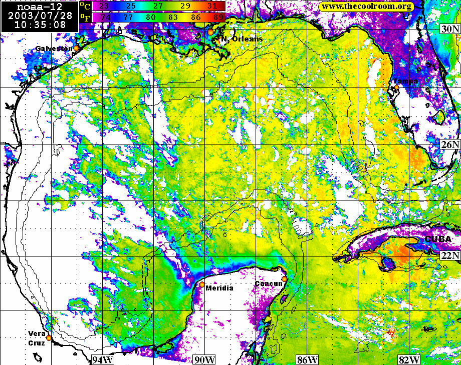Pick the 29 value on Celsius scale
This screenshot has width=461, height=365.
point(185,6)
